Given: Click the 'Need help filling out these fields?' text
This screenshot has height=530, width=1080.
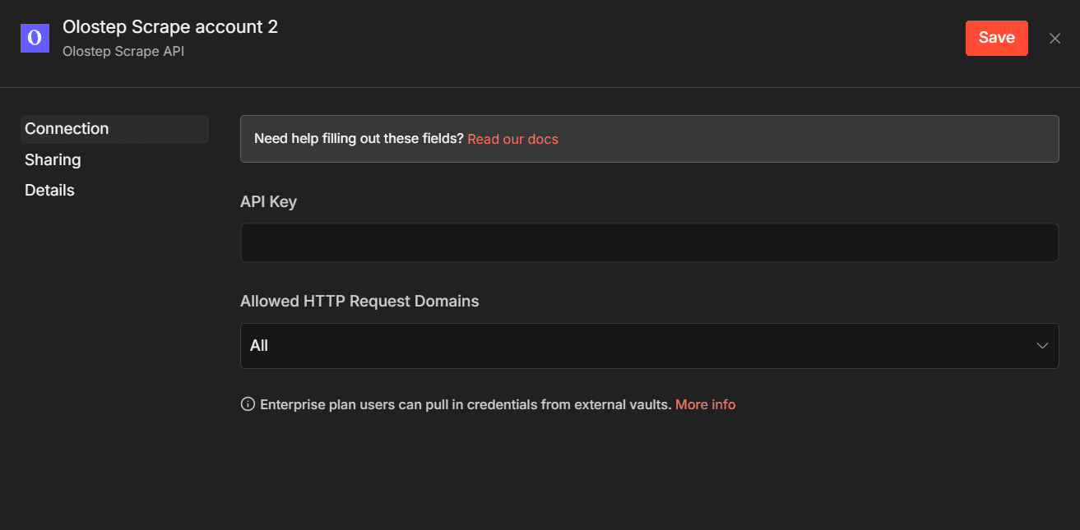Looking at the screenshot, I should (359, 139).
